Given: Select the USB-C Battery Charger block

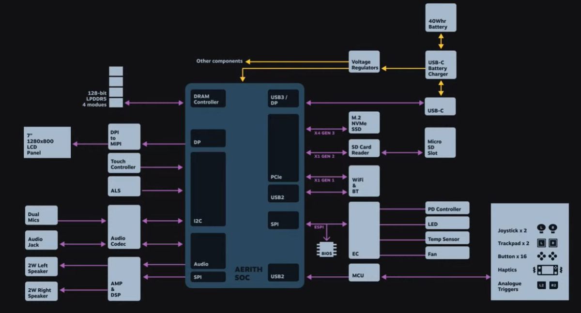Looking at the screenshot, I should [441, 65].
